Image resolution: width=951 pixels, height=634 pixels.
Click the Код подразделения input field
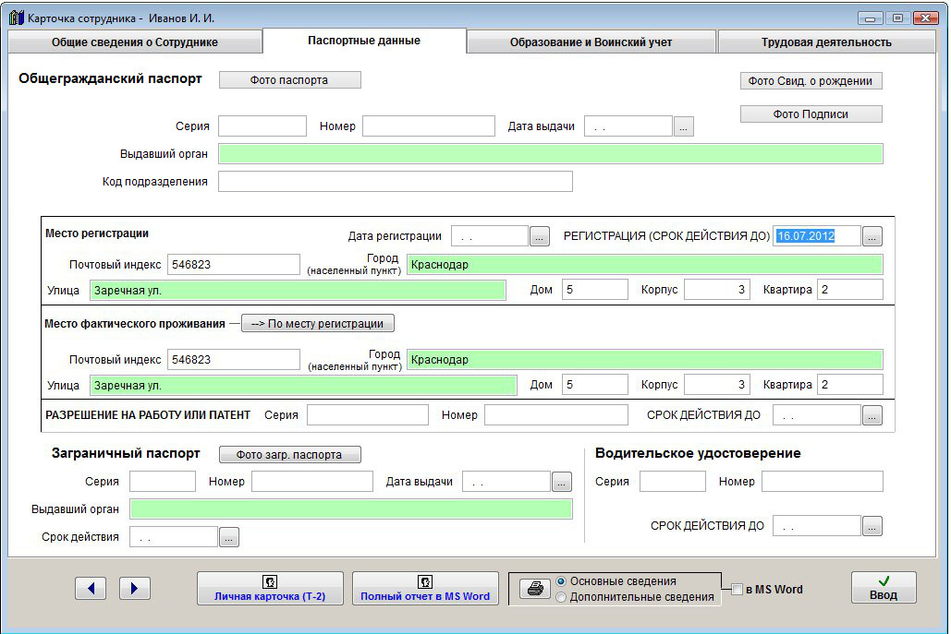[396, 182]
